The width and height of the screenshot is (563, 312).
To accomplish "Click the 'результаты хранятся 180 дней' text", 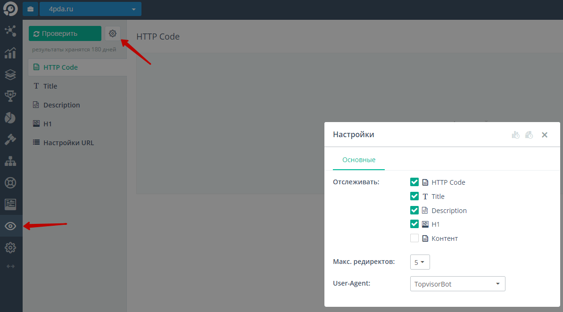I will [74, 49].
